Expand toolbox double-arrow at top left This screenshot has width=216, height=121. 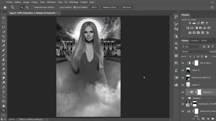(x=2, y=11)
